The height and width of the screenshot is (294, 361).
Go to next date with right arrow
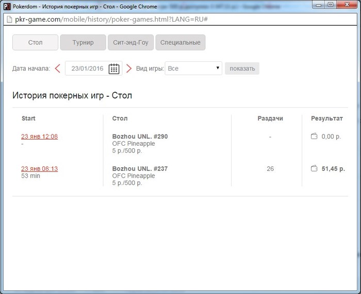(x=129, y=68)
